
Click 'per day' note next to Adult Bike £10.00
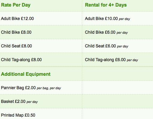pyautogui.click(x=125, y=19)
